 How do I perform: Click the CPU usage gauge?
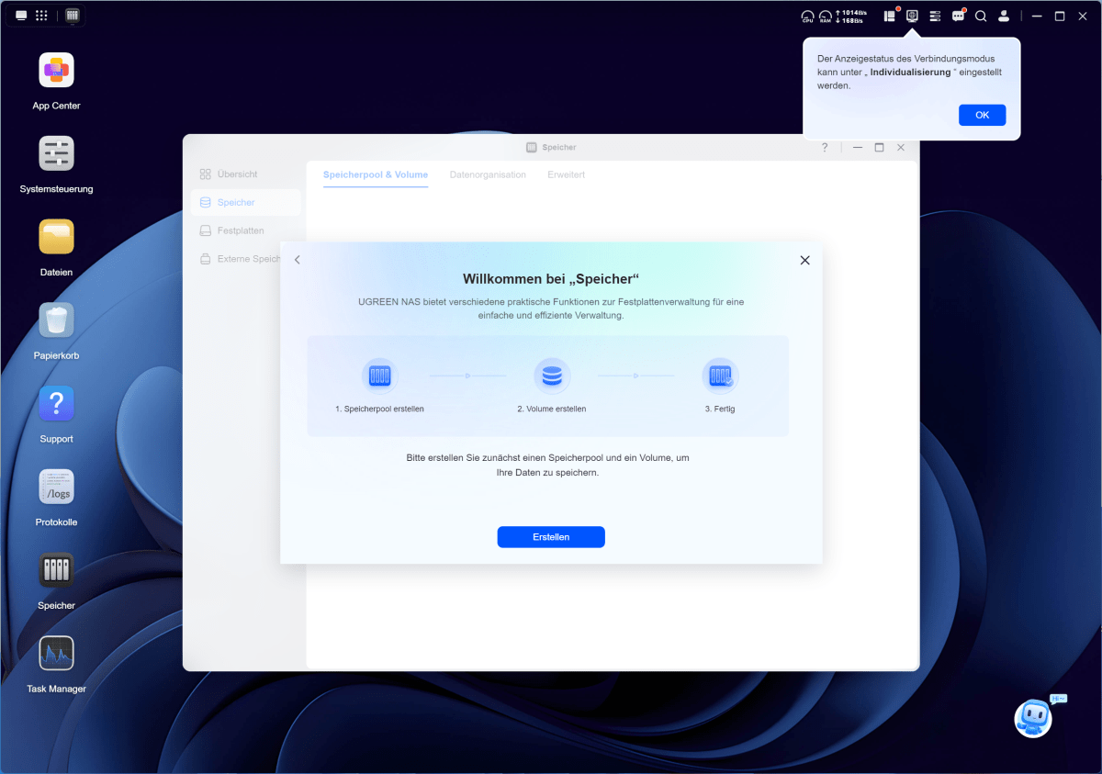(x=807, y=17)
